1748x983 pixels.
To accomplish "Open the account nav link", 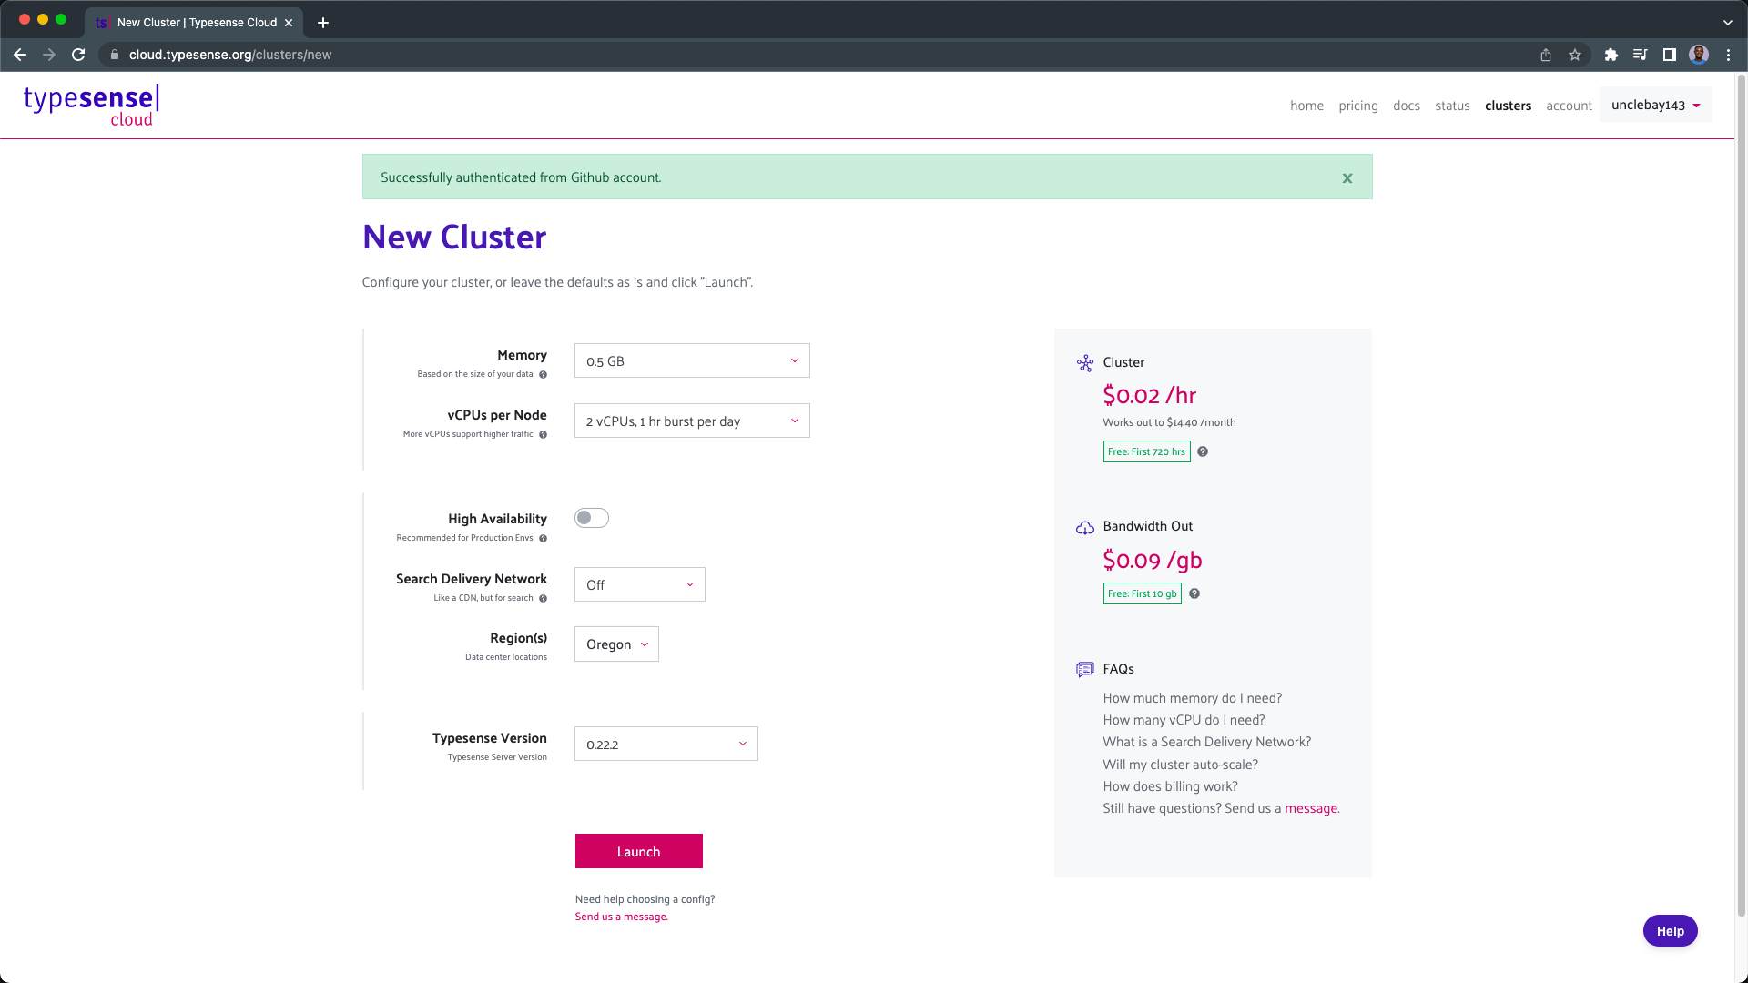I will [1569, 106].
